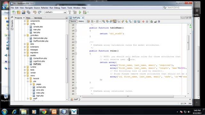Open Project toolbar icon
The image size is (205, 115).
pos(23,12)
